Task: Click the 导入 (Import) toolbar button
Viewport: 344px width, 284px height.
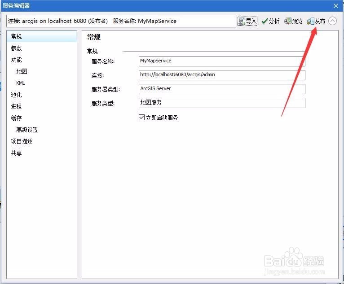Action: 247,21
